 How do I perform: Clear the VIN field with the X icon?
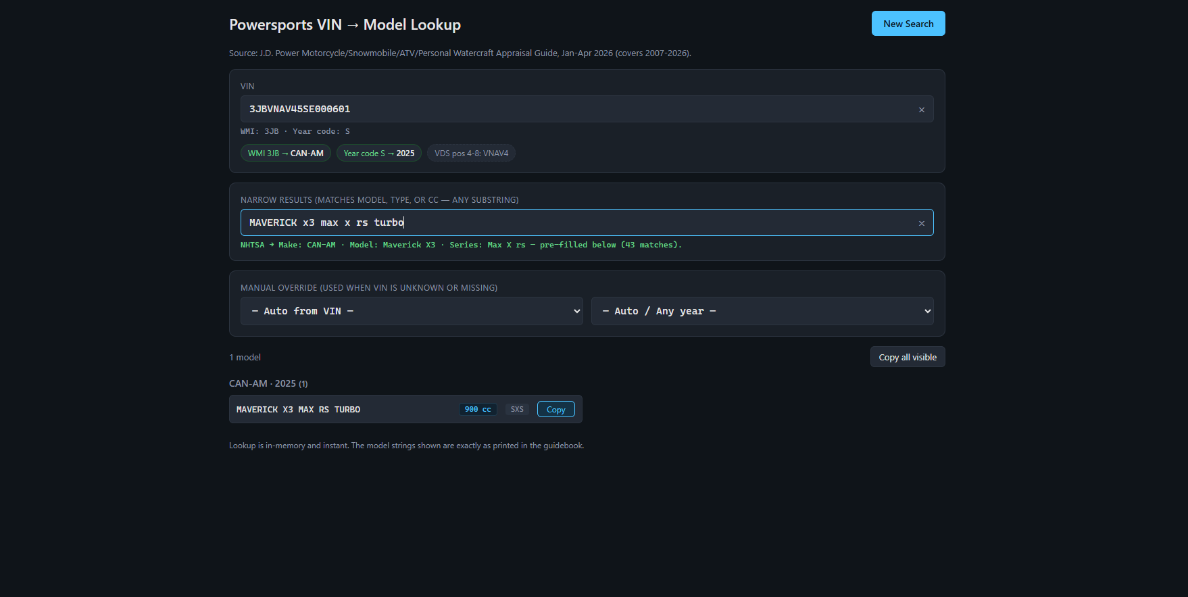[921, 110]
